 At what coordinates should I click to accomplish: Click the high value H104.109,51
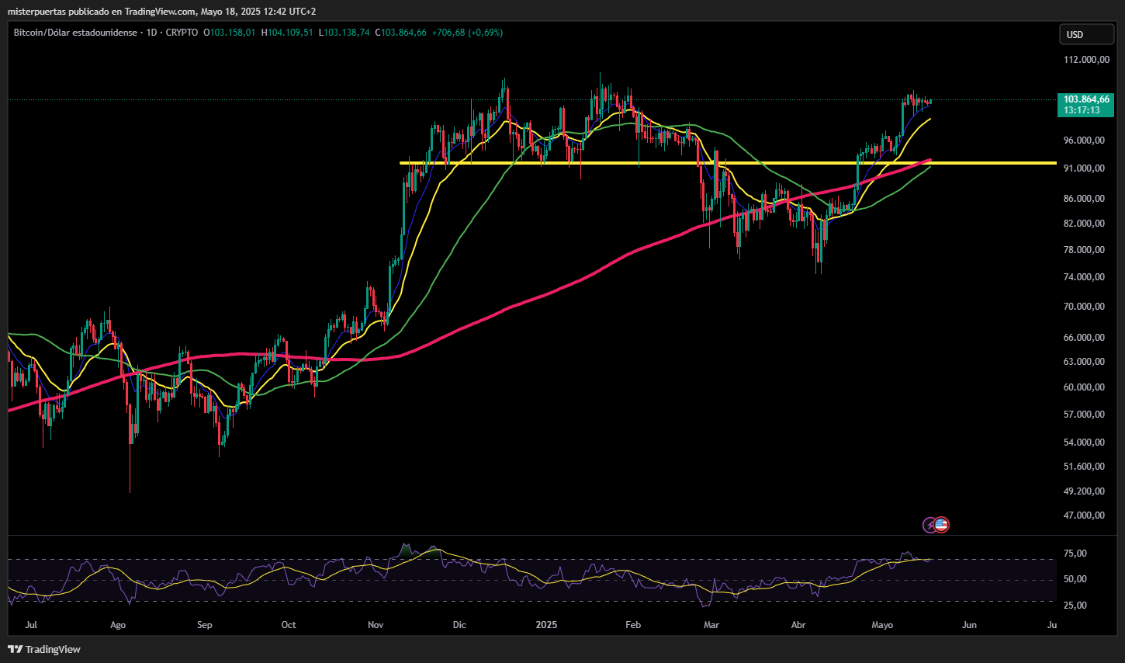click(x=287, y=33)
